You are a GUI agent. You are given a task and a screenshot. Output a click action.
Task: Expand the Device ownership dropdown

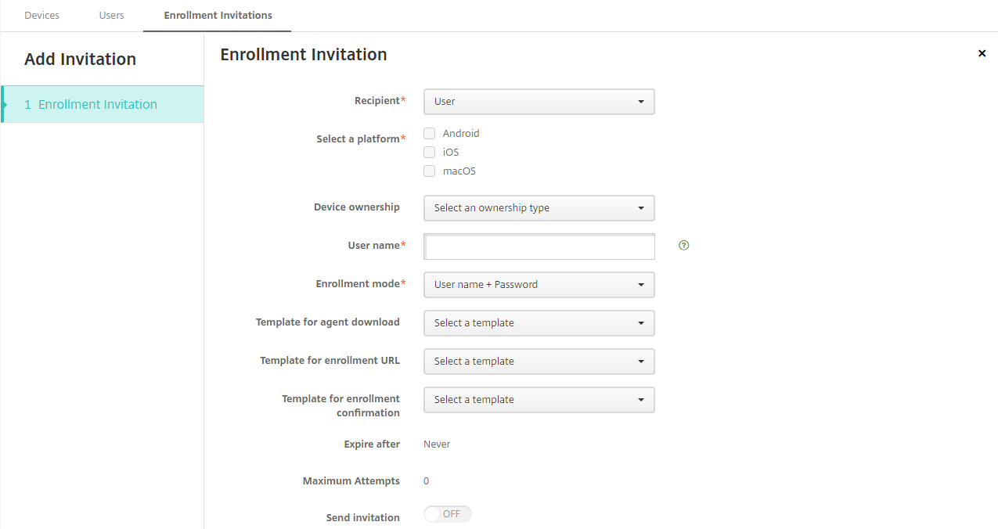(539, 208)
